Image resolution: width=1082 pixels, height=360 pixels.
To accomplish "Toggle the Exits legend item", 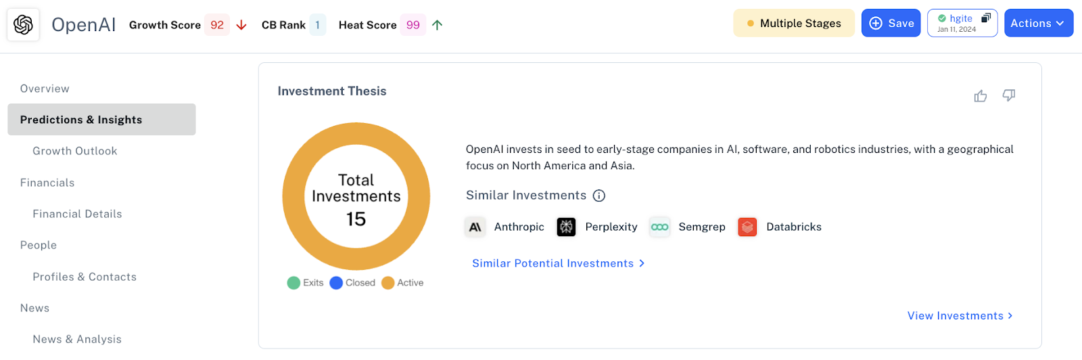I will pos(305,283).
